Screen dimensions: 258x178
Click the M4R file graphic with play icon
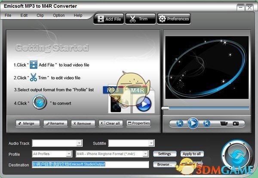coord(144,101)
